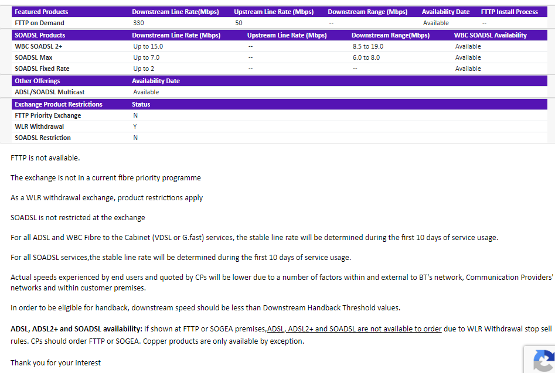Click the Status column header
This screenshot has height=373, width=555.
coord(141,104)
